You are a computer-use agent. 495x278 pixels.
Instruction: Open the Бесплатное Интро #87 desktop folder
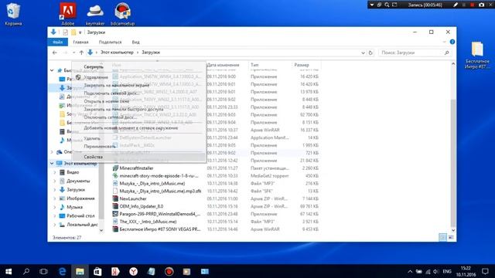click(x=477, y=55)
